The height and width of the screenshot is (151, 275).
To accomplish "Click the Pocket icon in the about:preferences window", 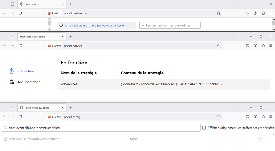I will click(x=247, y=13).
